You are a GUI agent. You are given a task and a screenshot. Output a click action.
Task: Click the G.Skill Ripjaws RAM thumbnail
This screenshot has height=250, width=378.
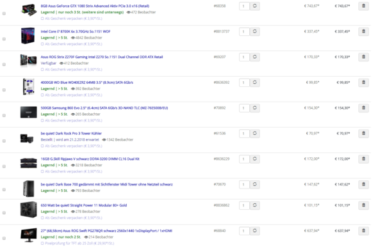pos(29,163)
